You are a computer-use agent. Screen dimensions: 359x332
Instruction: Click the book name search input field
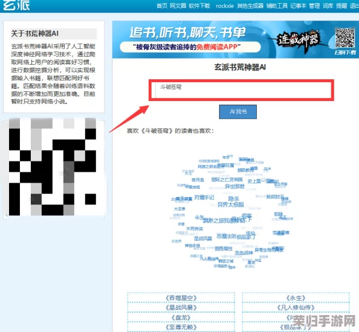tap(243, 90)
